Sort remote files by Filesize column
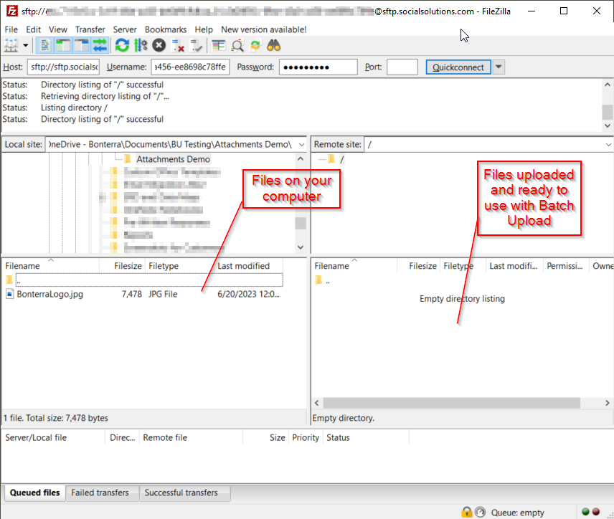 click(x=419, y=266)
